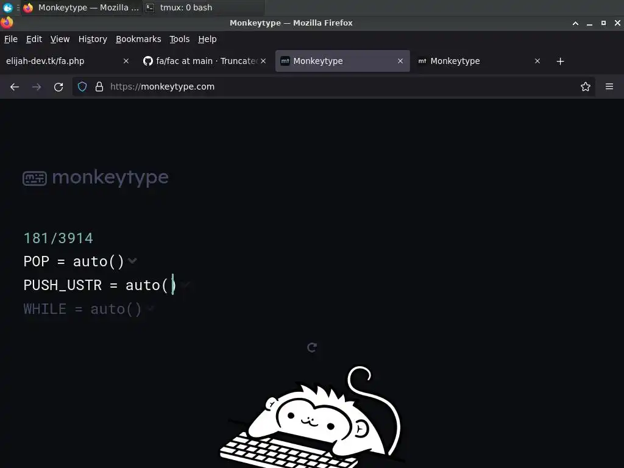Screen dimensions: 624x468
Task: Click the Monkeytype Mozilla taskbar window button
Action: click(82, 7)
